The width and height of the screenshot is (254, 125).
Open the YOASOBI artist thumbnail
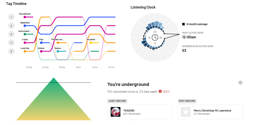point(116,112)
